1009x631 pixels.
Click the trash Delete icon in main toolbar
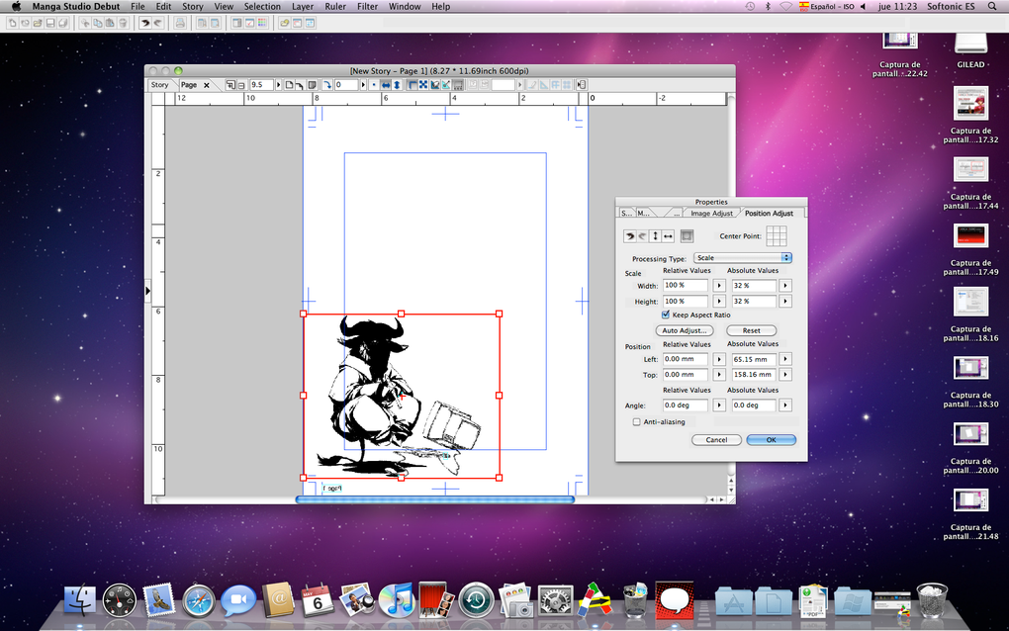[123, 23]
